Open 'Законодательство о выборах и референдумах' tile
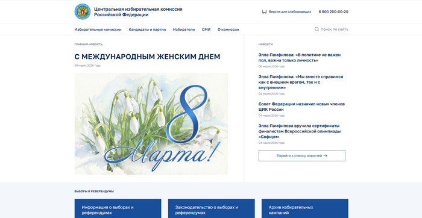 (x=211, y=208)
